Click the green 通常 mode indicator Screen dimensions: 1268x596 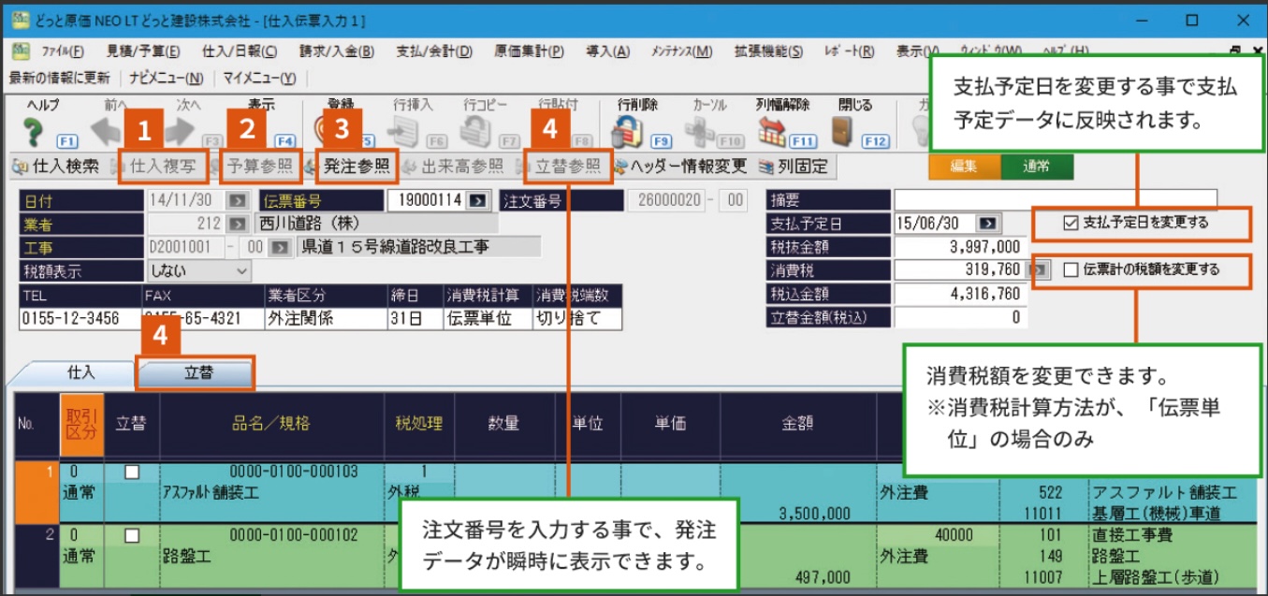tap(1036, 167)
